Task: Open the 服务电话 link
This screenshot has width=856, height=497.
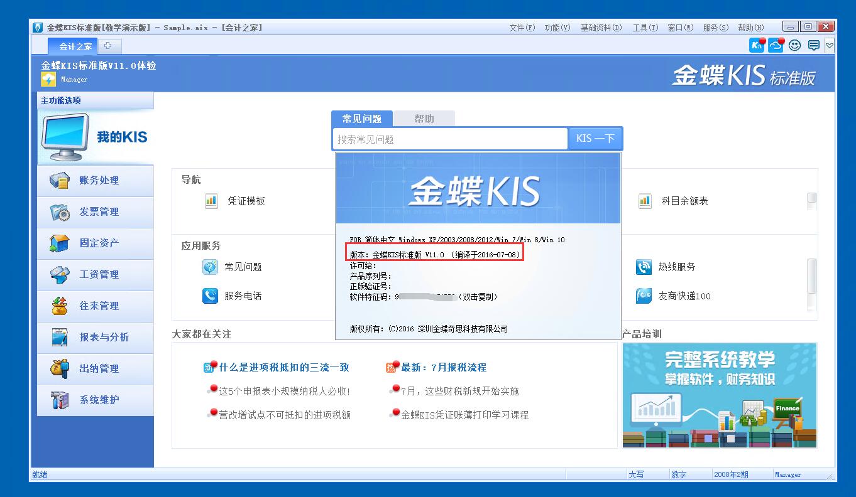Action: [243, 296]
